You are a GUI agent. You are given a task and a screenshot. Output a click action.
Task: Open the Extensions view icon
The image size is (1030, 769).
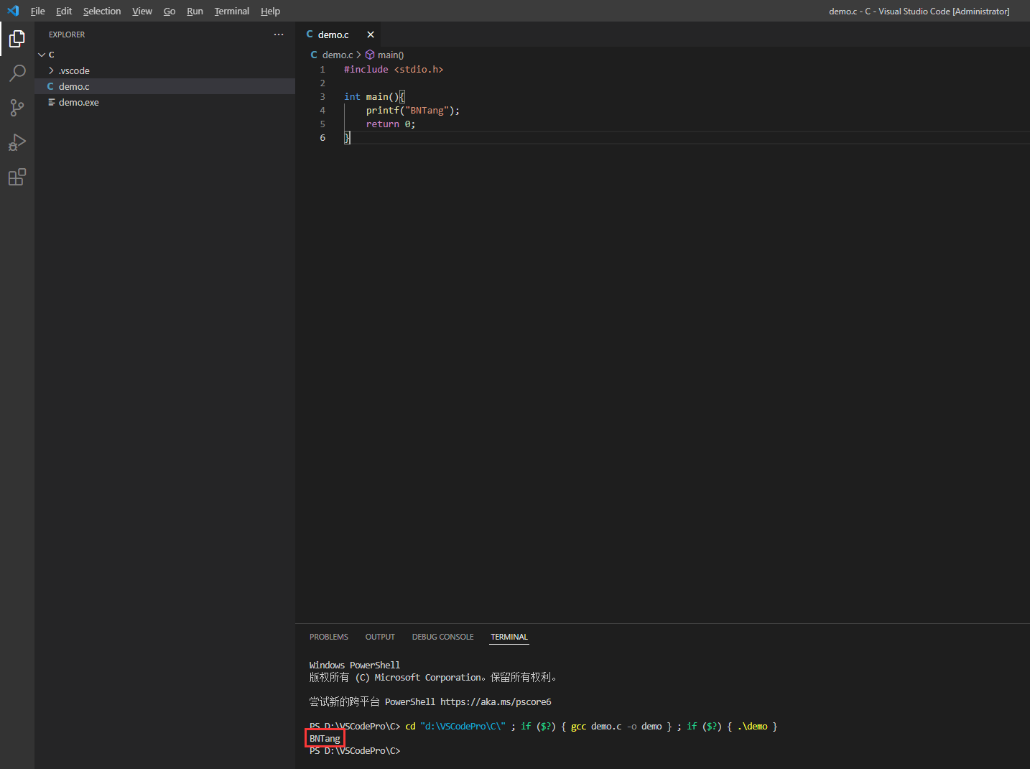pos(17,177)
